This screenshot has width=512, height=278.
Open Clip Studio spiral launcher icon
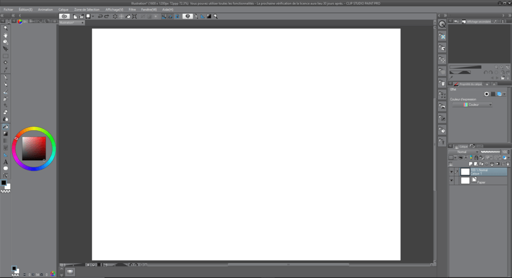[x=65, y=17]
